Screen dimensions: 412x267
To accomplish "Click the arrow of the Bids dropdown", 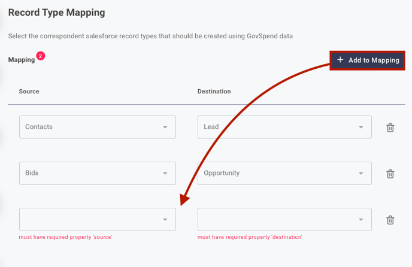I will pyautogui.click(x=165, y=174).
